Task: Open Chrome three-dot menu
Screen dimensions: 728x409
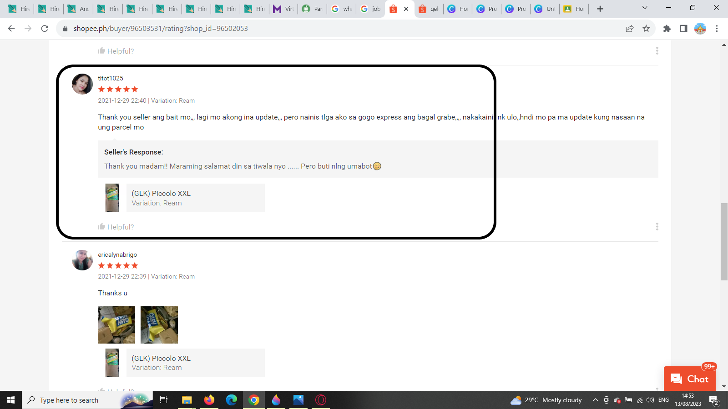Action: (717, 29)
